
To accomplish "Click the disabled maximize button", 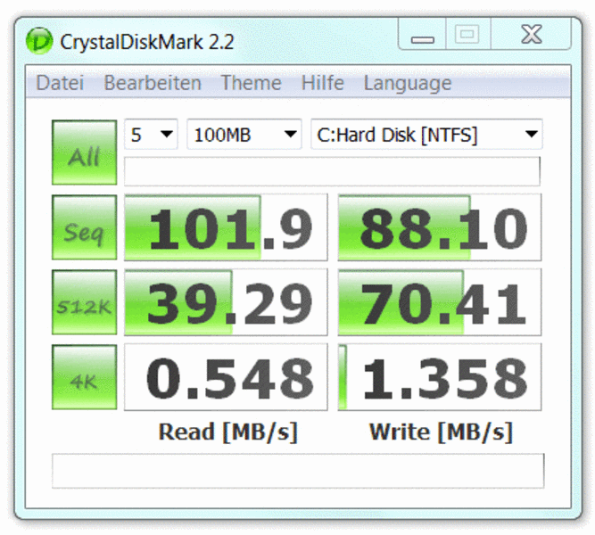I will pyautogui.click(x=467, y=34).
